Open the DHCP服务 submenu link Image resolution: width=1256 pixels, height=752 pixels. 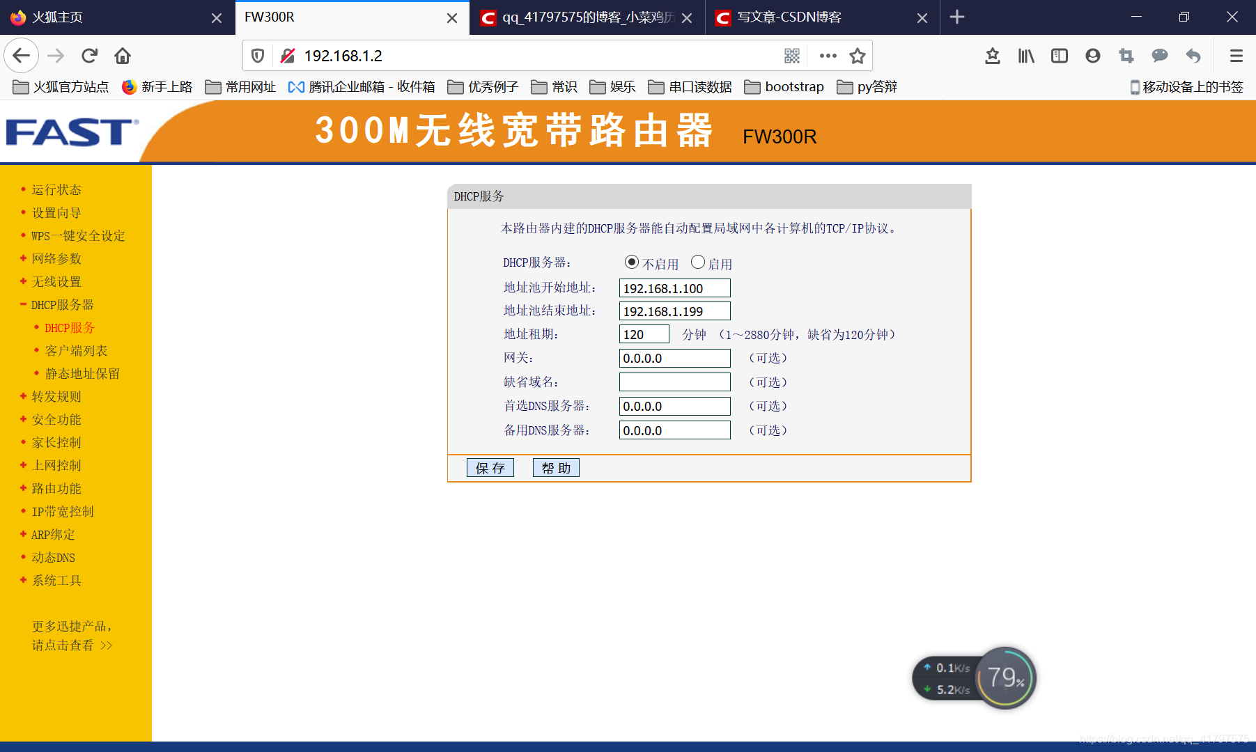click(70, 328)
